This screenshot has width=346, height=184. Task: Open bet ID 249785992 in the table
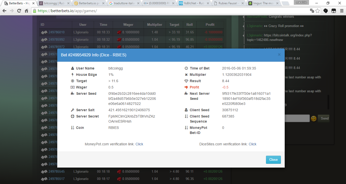pos(56,40)
